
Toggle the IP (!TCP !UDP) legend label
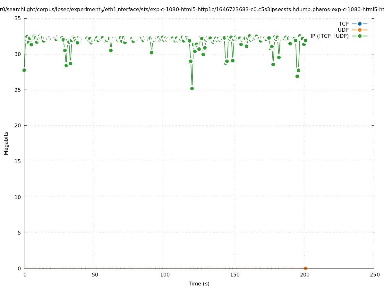pyautogui.click(x=329, y=36)
